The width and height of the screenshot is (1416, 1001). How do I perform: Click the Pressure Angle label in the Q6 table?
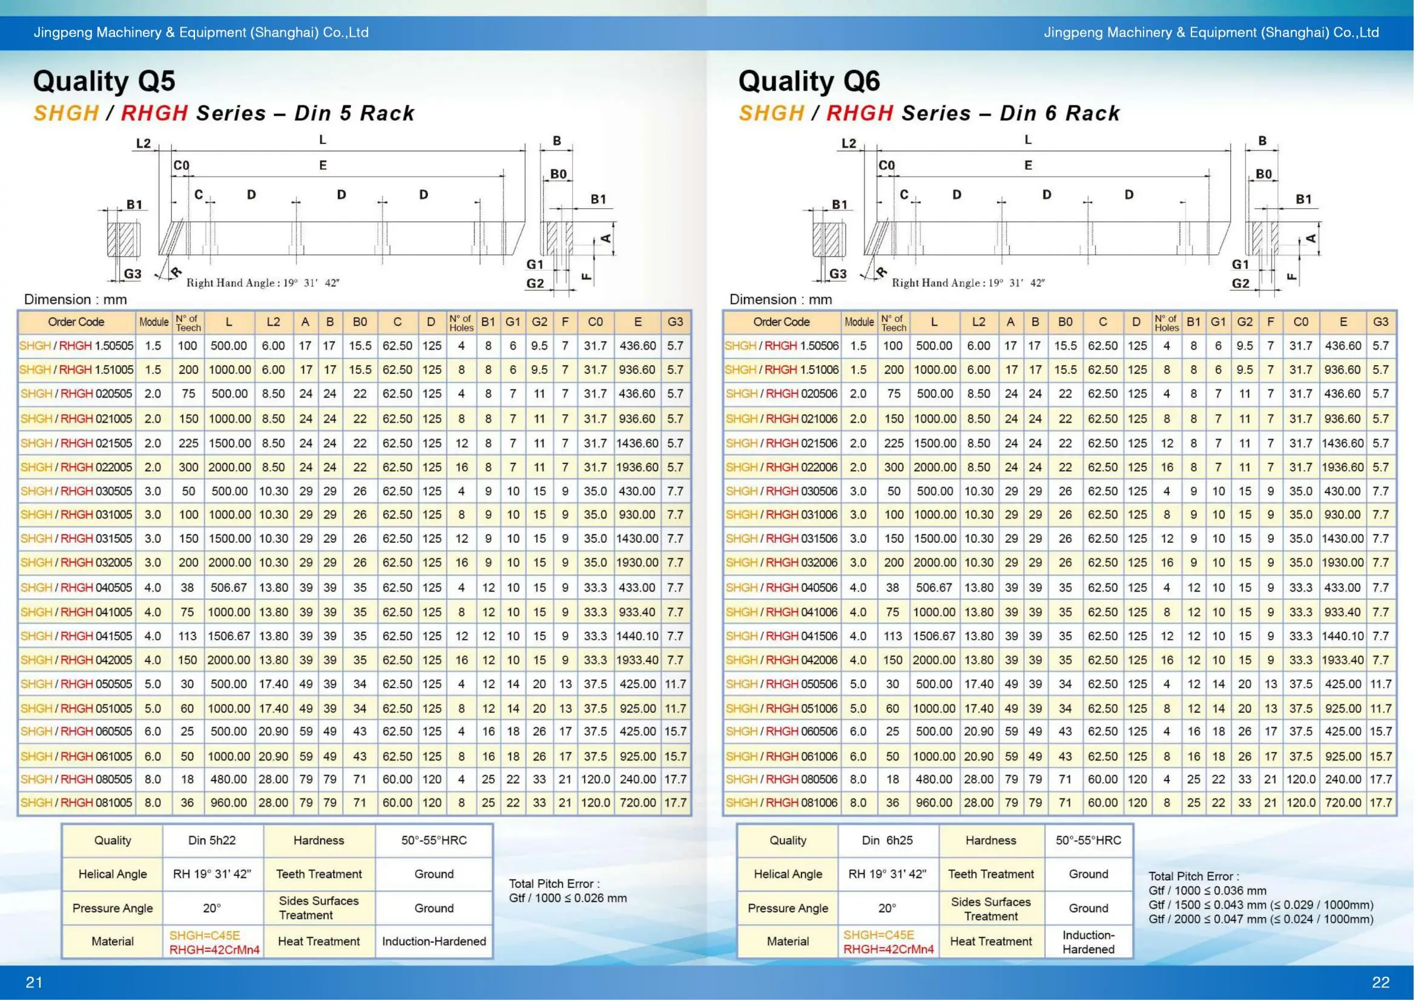(788, 908)
